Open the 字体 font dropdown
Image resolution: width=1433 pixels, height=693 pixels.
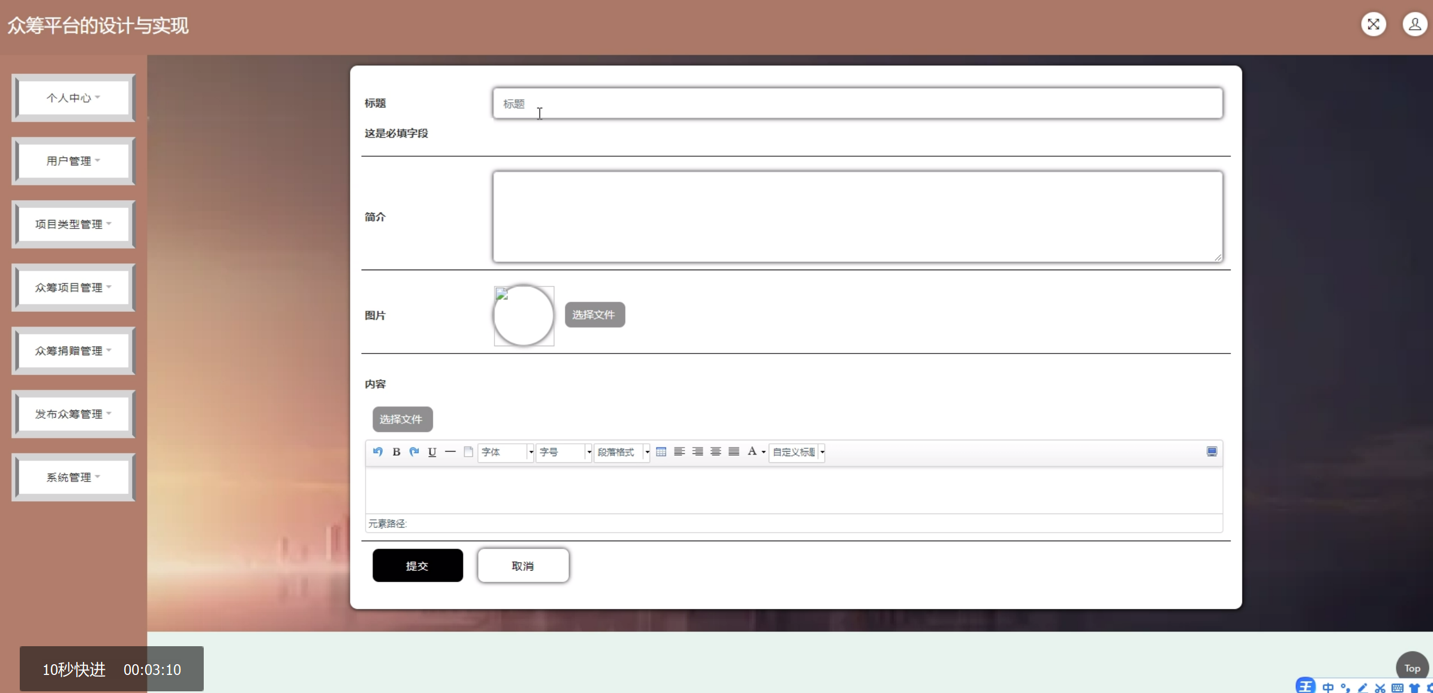point(506,452)
